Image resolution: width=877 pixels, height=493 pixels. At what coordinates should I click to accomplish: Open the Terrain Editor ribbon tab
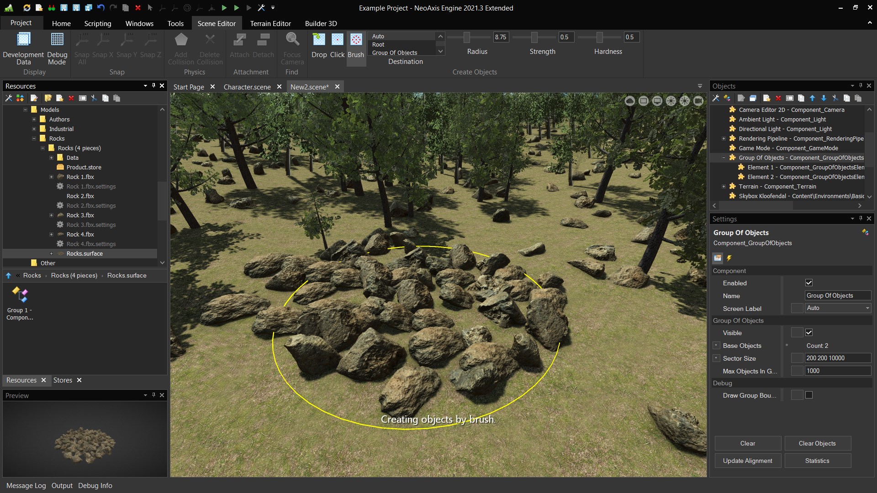pos(270,23)
